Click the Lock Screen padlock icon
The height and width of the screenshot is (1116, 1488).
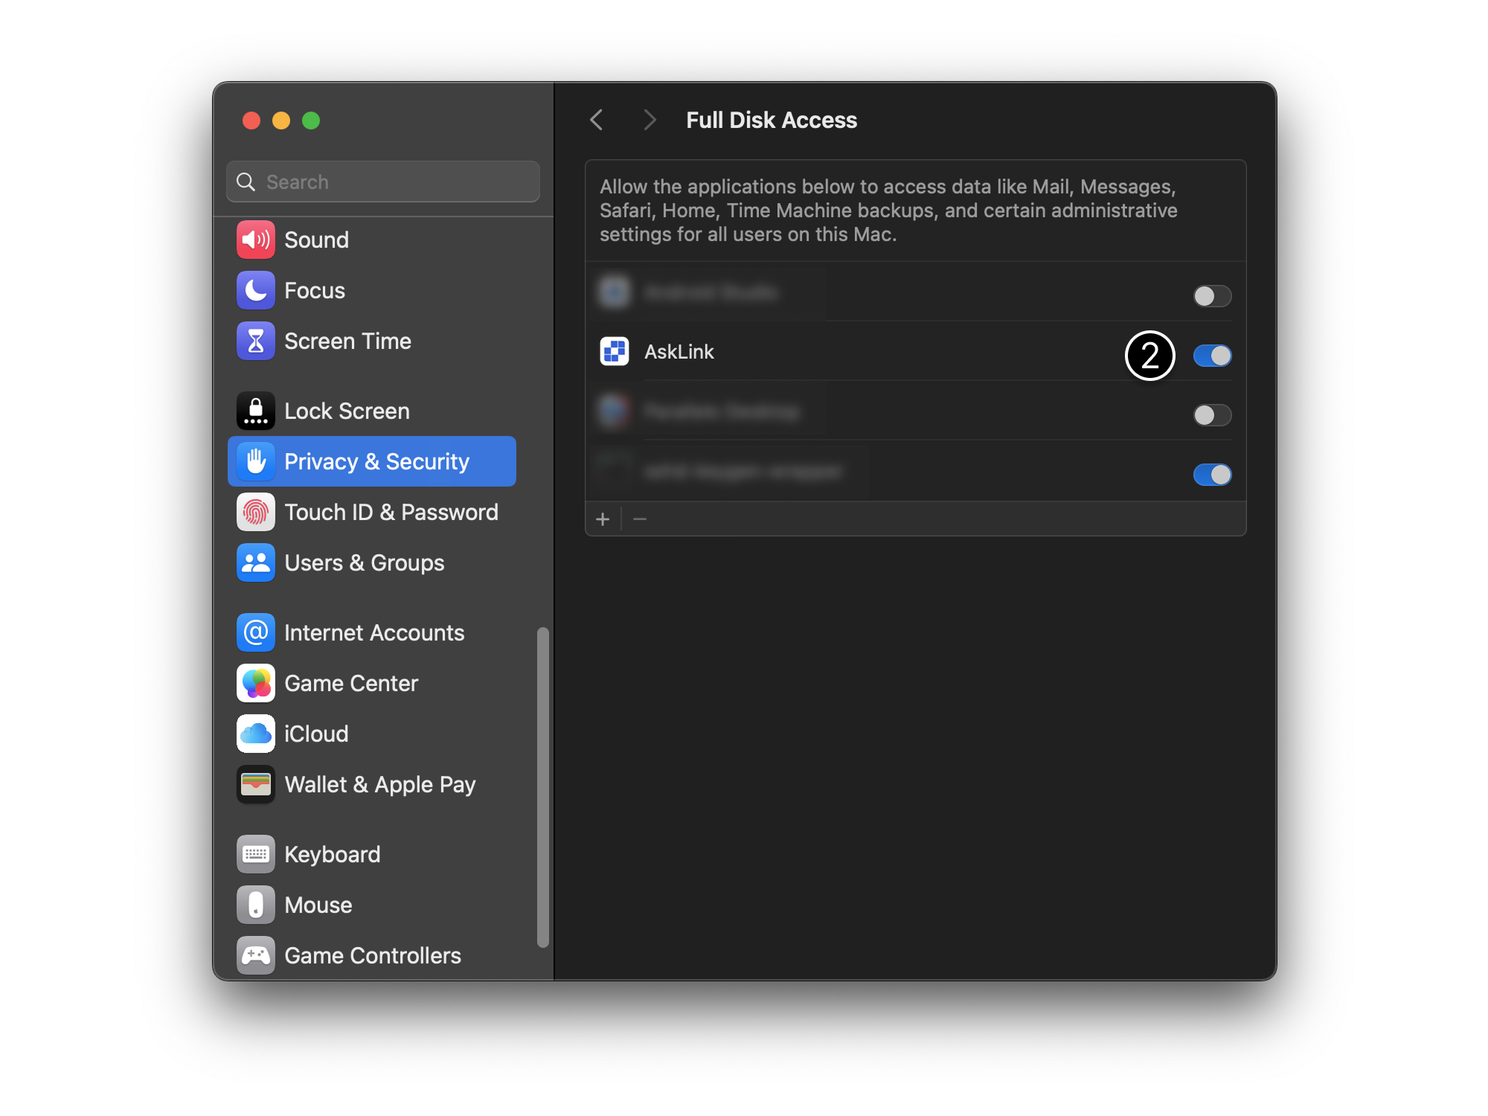pos(255,411)
